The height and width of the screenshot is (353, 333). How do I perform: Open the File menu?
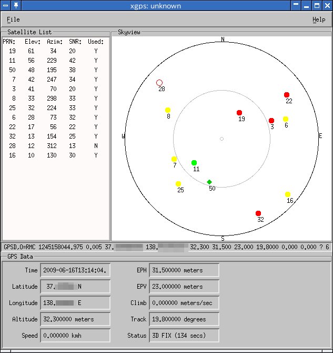(13, 19)
